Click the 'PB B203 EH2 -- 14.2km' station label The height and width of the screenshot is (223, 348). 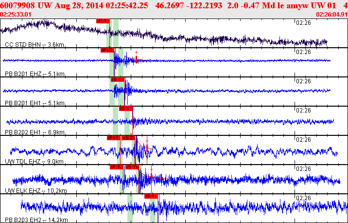pyautogui.click(x=36, y=220)
